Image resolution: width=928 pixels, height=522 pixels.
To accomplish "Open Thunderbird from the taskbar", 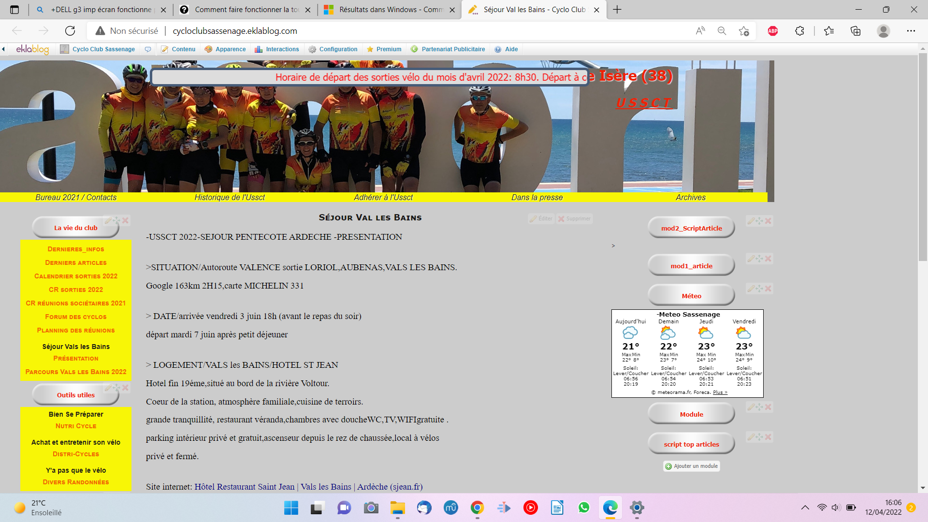I will click(x=424, y=507).
